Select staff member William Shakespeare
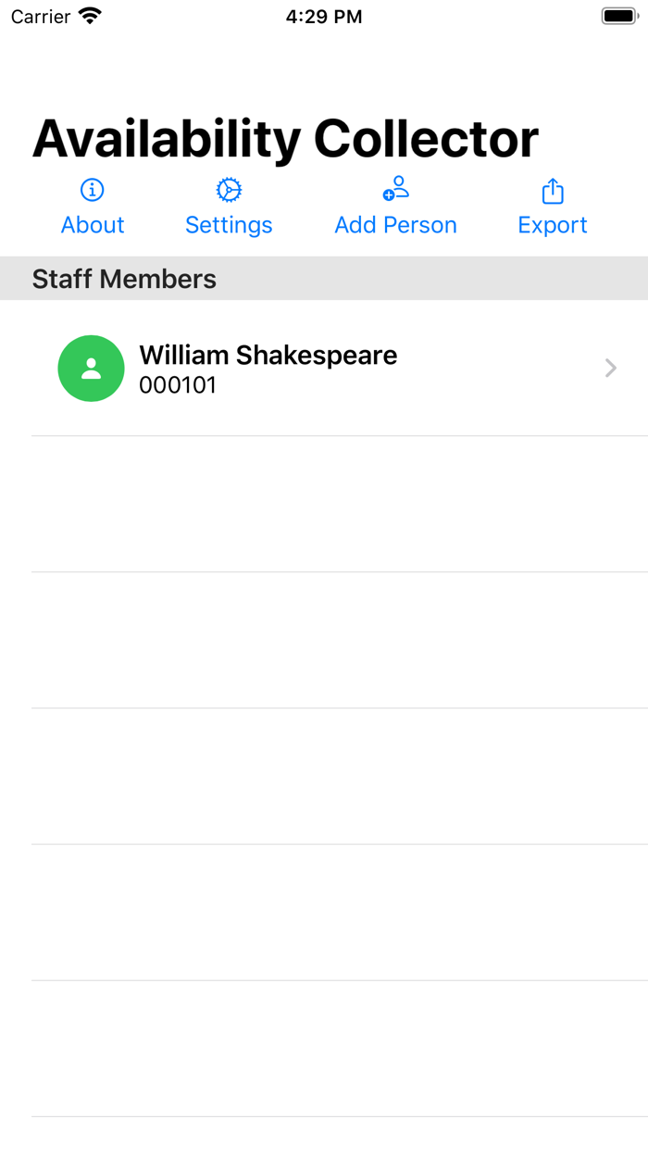Viewport: 648px width, 1152px height. (x=268, y=355)
